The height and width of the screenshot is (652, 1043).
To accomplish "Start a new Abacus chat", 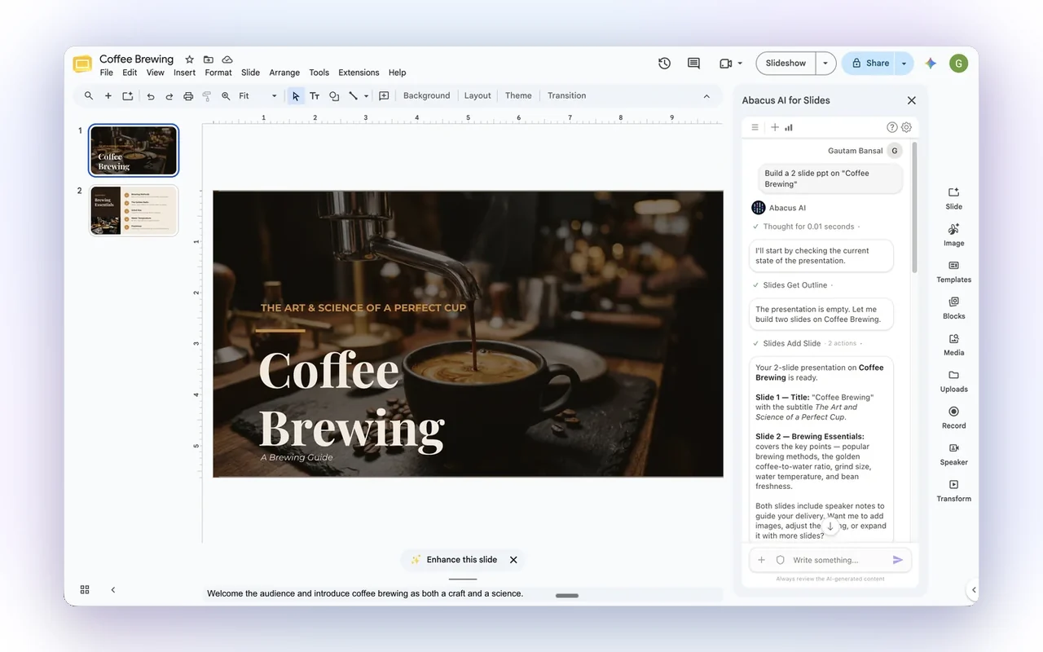I will 775,127.
